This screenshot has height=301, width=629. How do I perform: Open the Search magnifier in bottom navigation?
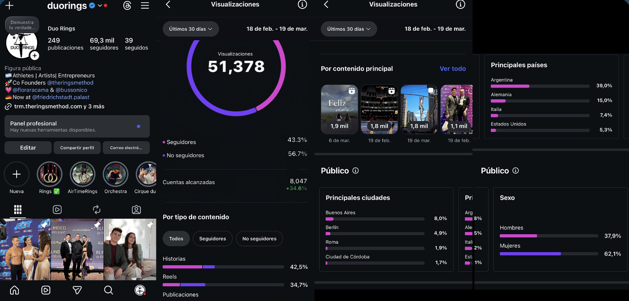pyautogui.click(x=109, y=290)
